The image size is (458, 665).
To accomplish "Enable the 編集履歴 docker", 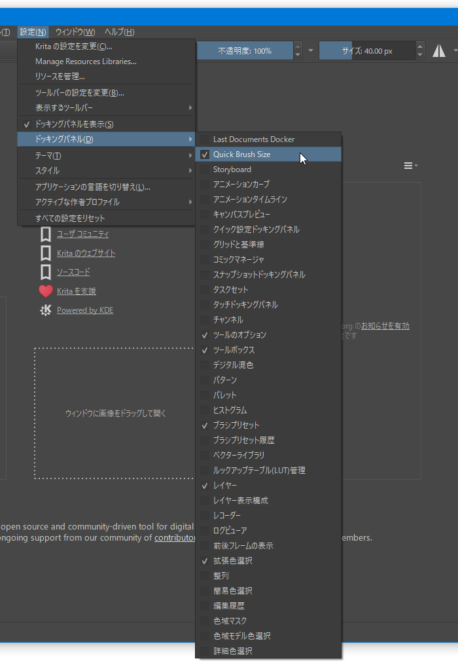I will 268,606.
